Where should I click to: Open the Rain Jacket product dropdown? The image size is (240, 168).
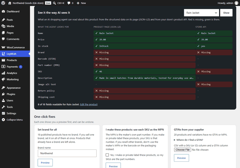click(201, 13)
